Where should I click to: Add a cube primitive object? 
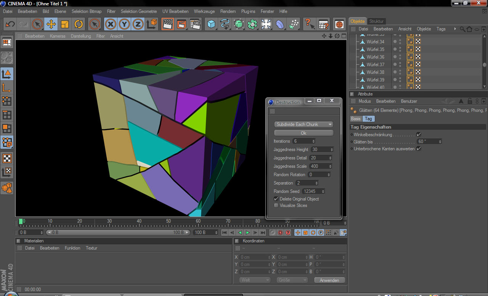[x=211, y=24]
